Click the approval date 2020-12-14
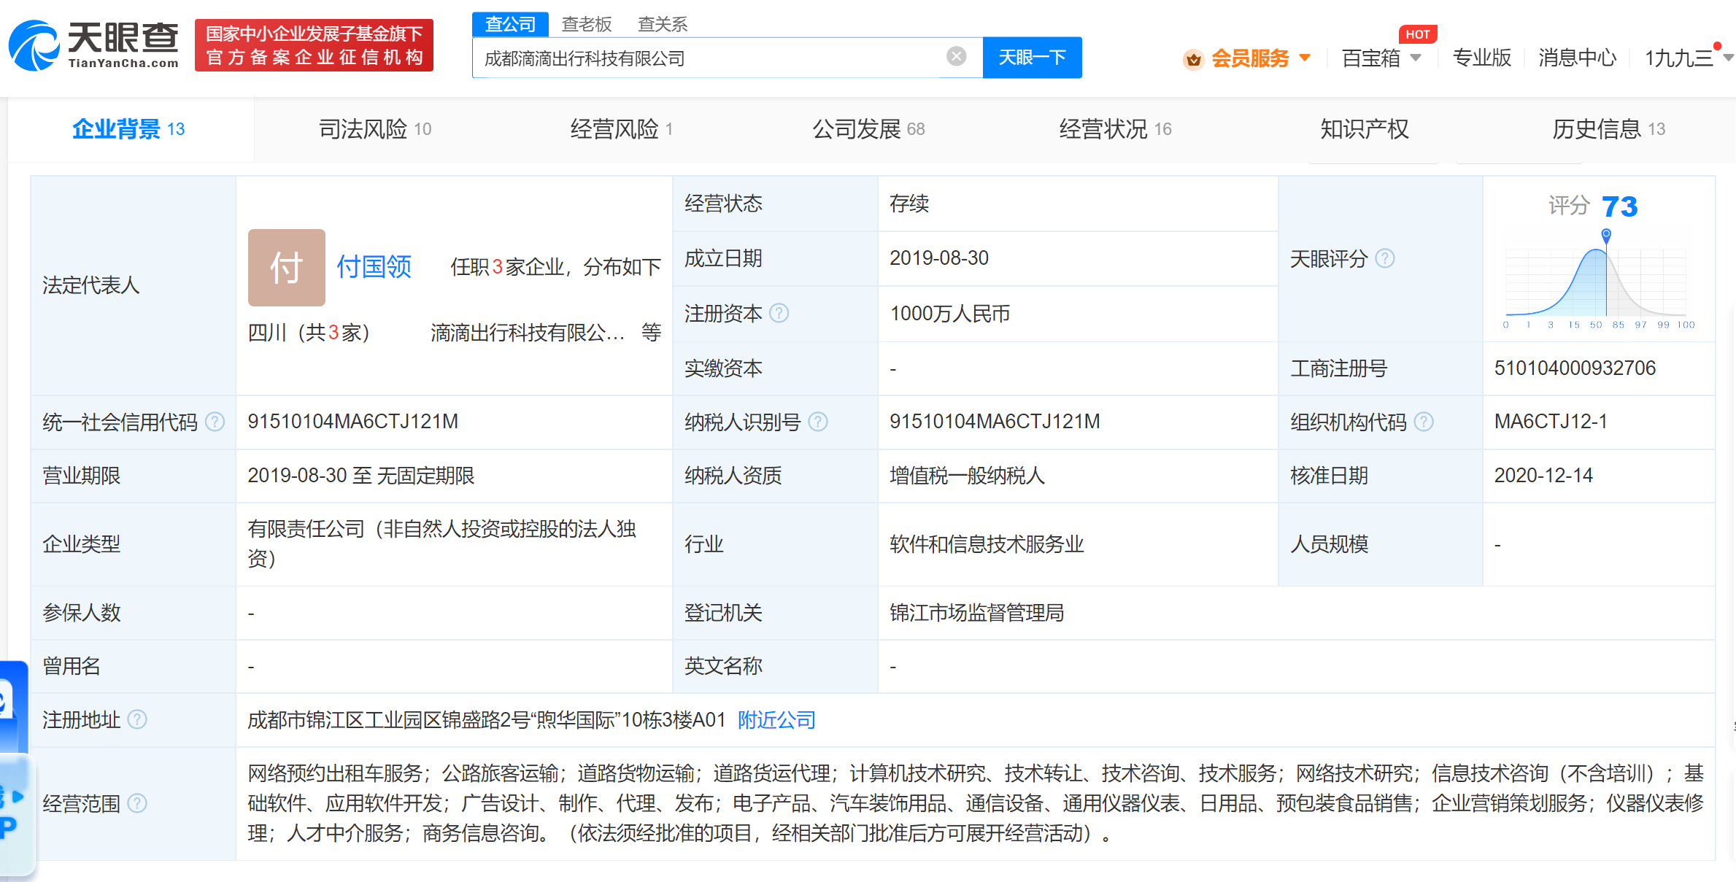The width and height of the screenshot is (1736, 882). (x=1543, y=476)
